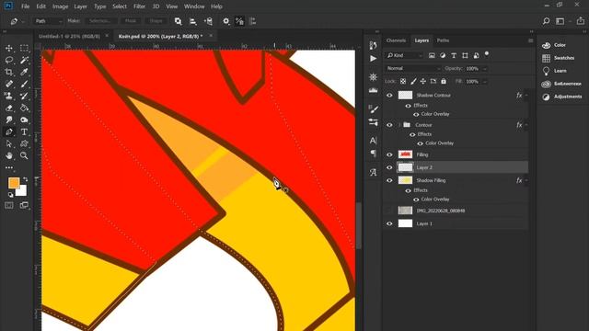
Task: Switch to Untitled-1 document tab
Action: [x=70, y=36]
